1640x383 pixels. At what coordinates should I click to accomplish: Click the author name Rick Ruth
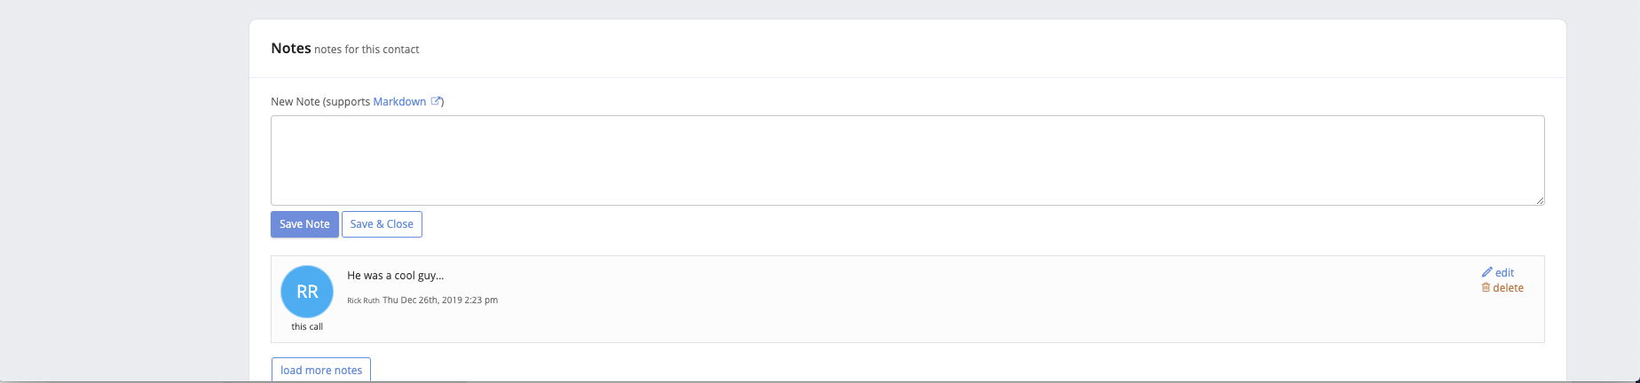(363, 301)
